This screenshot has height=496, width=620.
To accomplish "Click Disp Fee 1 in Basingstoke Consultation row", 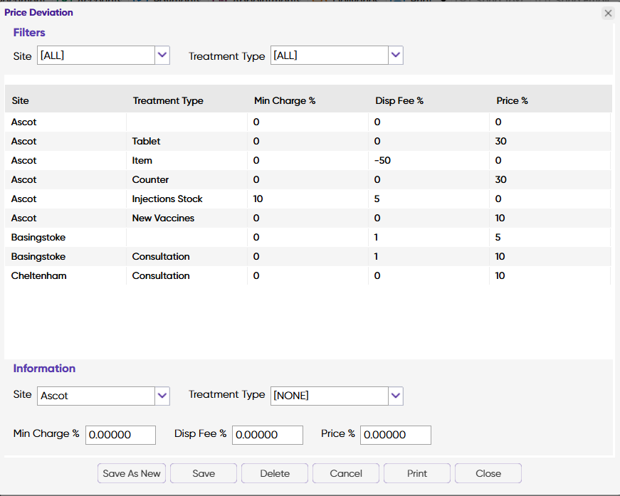I will point(376,256).
